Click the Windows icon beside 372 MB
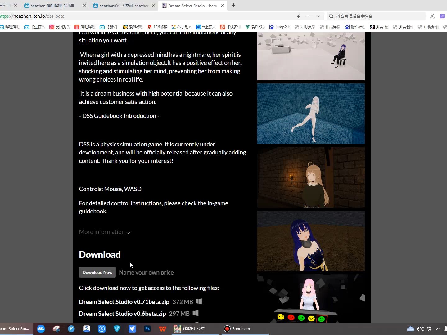Viewport: 447px width, 335px height. [199, 301]
